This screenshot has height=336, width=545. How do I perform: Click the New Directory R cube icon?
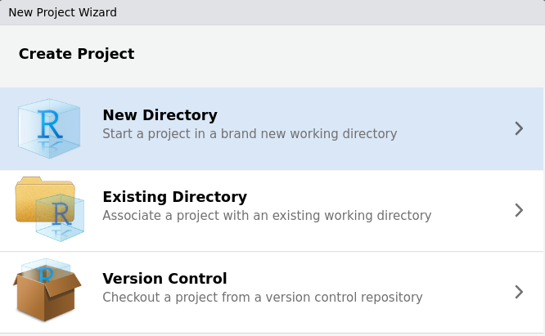click(x=49, y=128)
